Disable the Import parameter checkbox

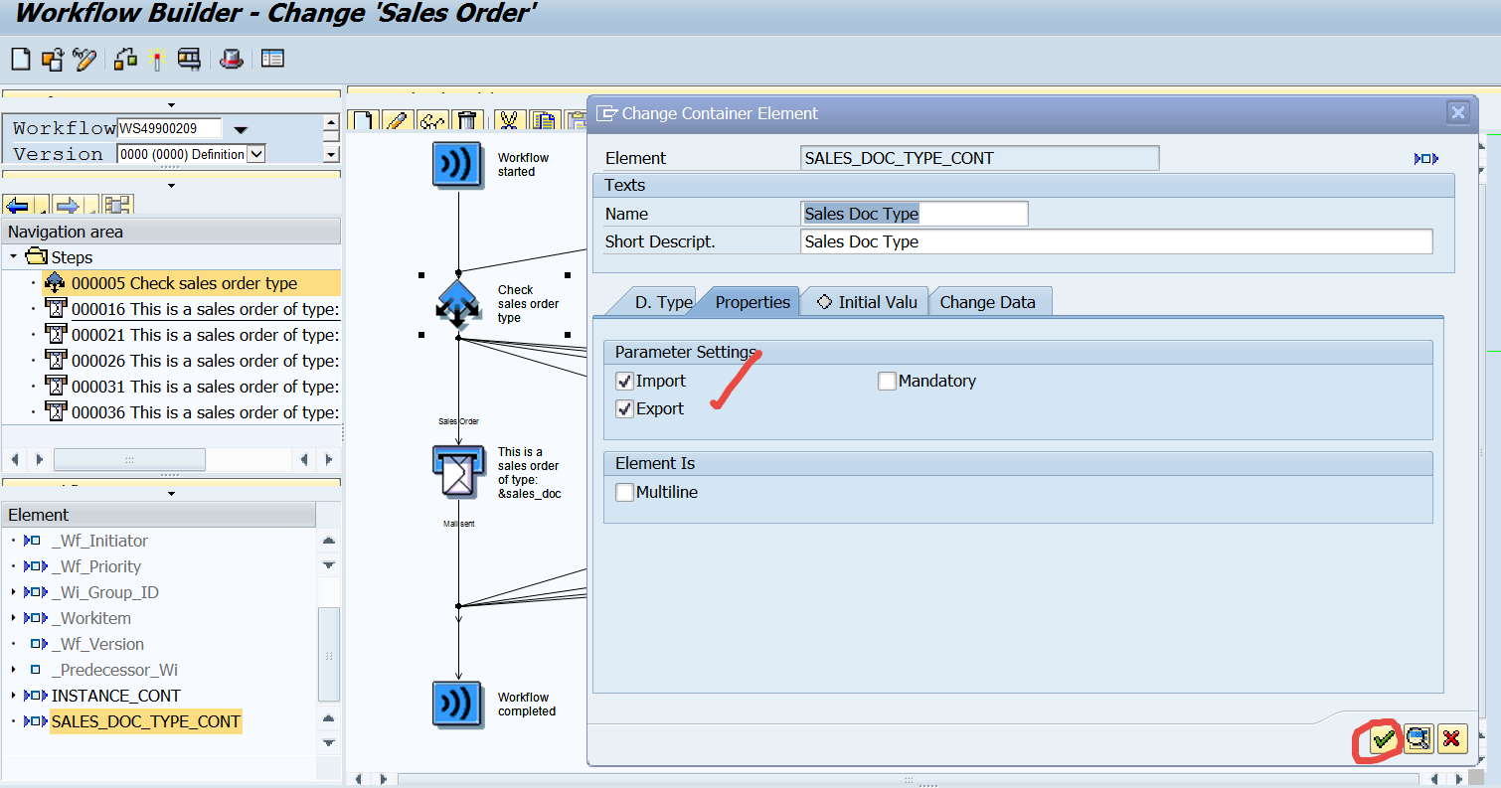625,381
